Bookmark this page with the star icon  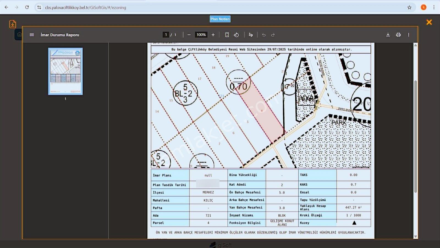coord(409,7)
